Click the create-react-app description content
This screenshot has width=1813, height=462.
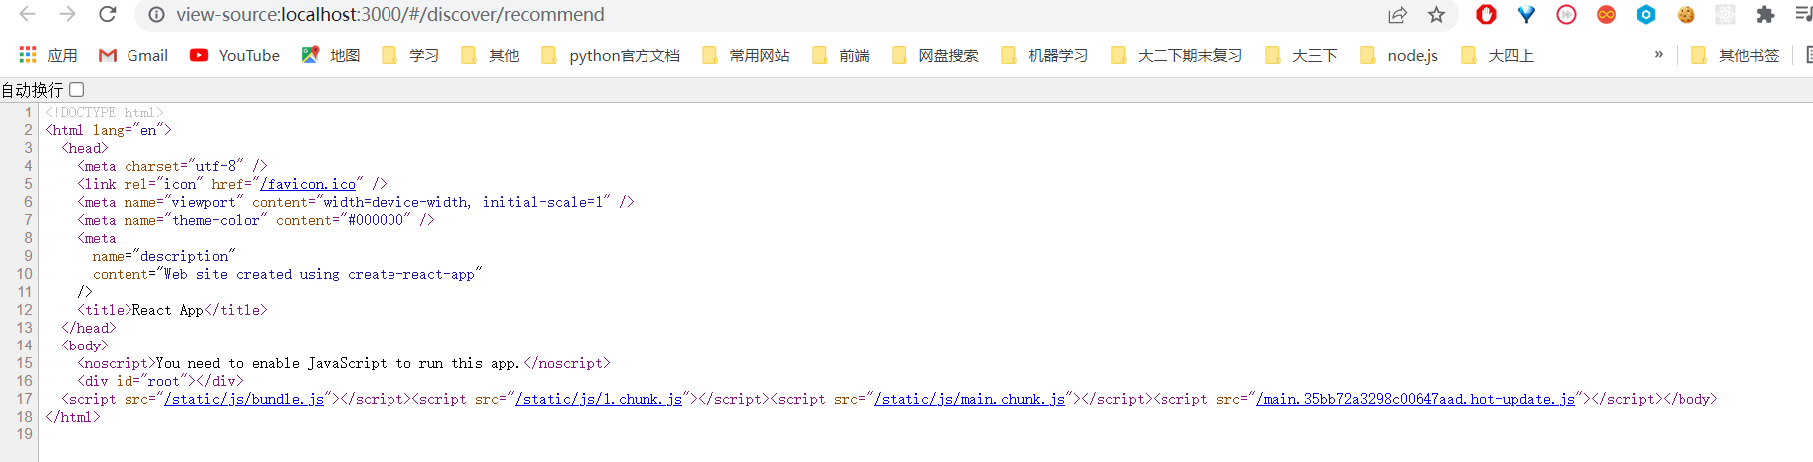[320, 274]
